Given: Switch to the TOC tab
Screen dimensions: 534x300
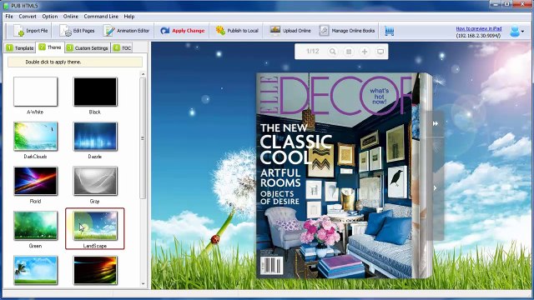Looking at the screenshot, I should point(122,48).
